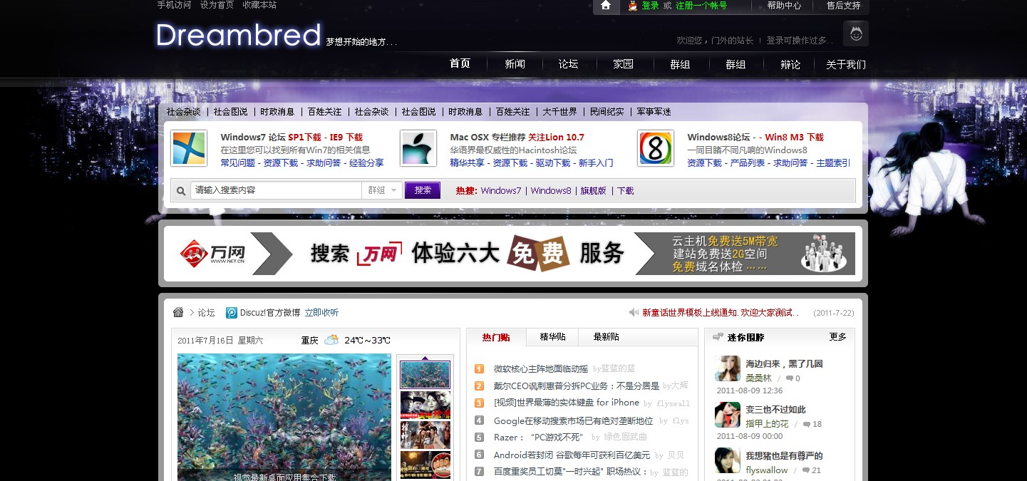Viewport: 1027px width, 481px height.
Task: Open the 群组 search scope dropdown
Action: pyautogui.click(x=383, y=190)
